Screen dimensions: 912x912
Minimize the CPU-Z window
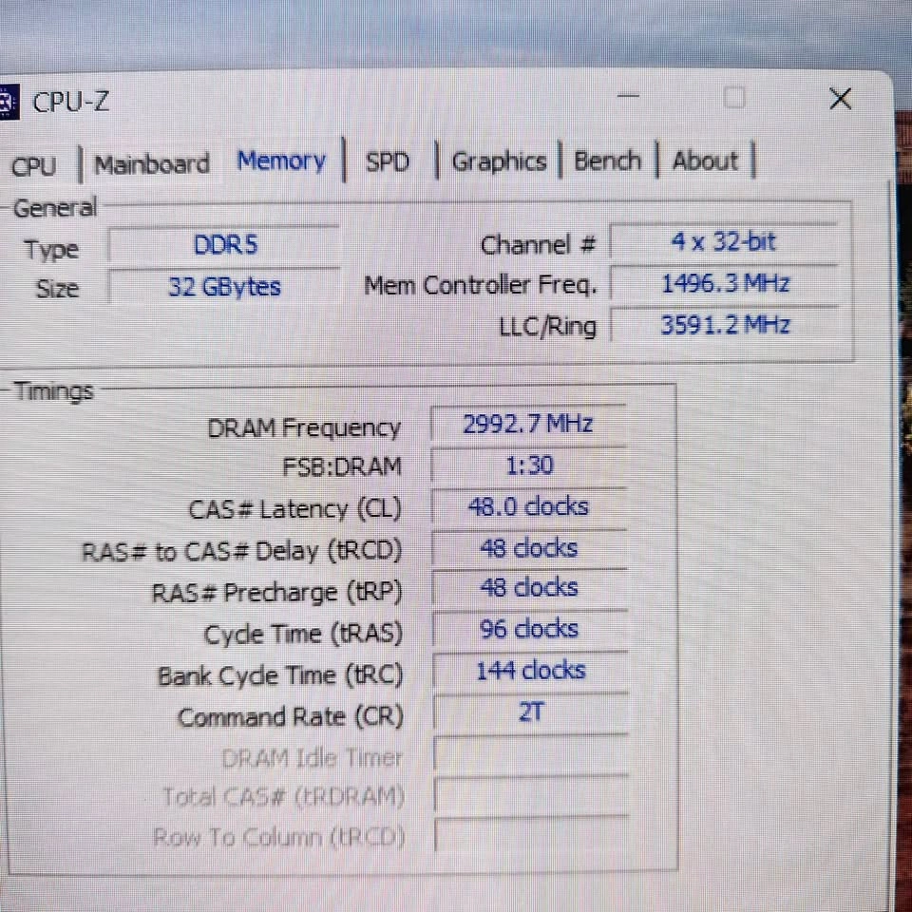click(x=628, y=95)
